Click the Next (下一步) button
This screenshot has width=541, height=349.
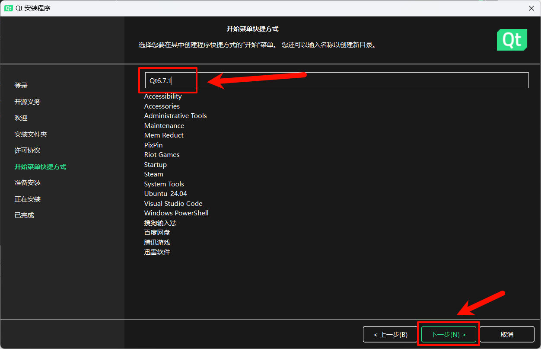[x=448, y=335]
